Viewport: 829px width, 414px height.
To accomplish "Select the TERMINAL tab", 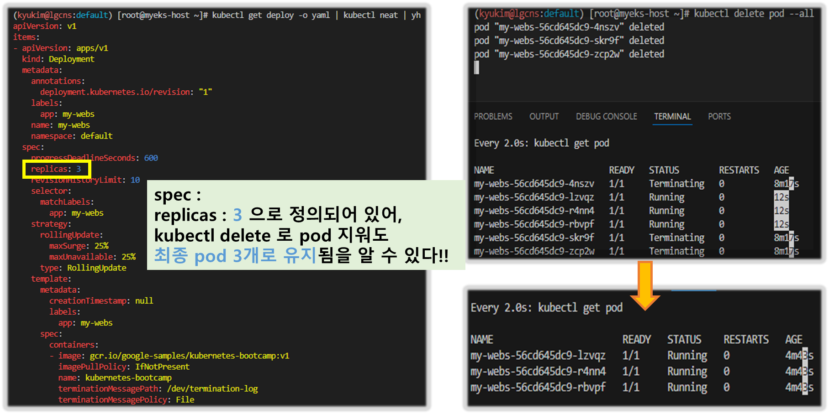I will tap(672, 117).
